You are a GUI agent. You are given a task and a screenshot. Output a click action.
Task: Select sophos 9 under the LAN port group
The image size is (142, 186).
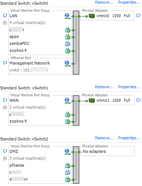tap(18, 50)
